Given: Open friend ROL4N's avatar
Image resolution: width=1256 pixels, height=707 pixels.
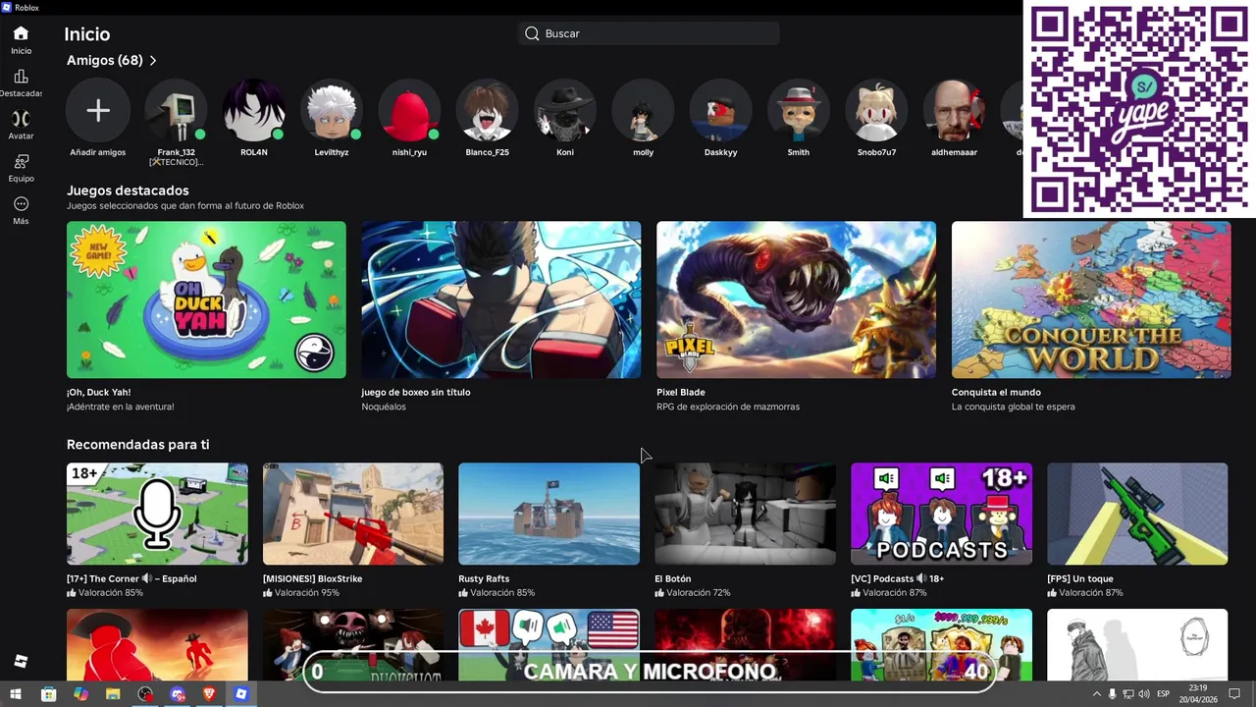Looking at the screenshot, I should [253, 111].
